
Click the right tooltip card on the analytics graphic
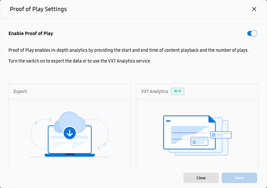coord(221,135)
